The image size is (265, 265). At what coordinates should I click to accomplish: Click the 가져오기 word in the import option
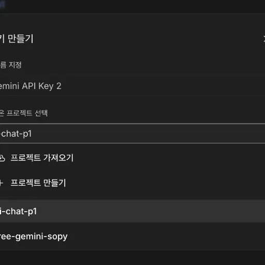[x=58, y=158]
